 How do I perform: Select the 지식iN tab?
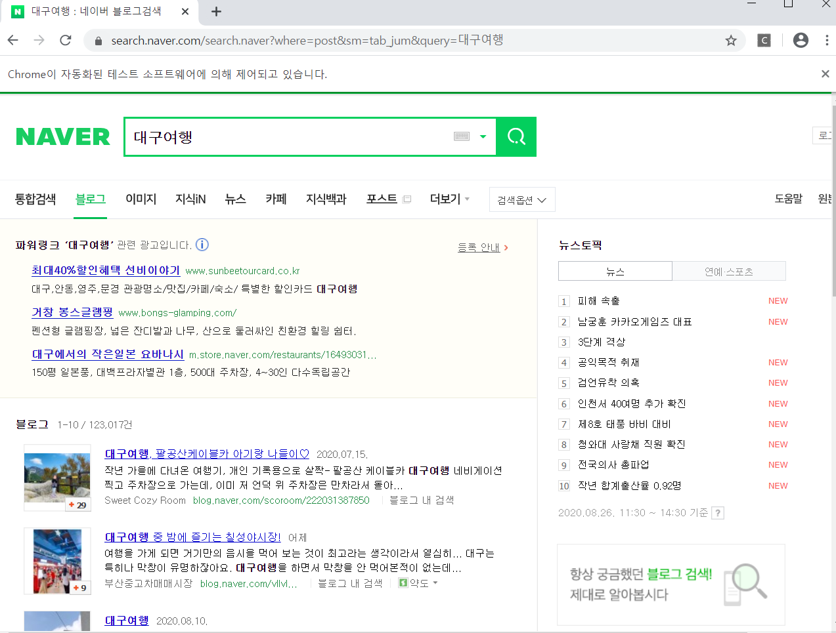click(190, 199)
